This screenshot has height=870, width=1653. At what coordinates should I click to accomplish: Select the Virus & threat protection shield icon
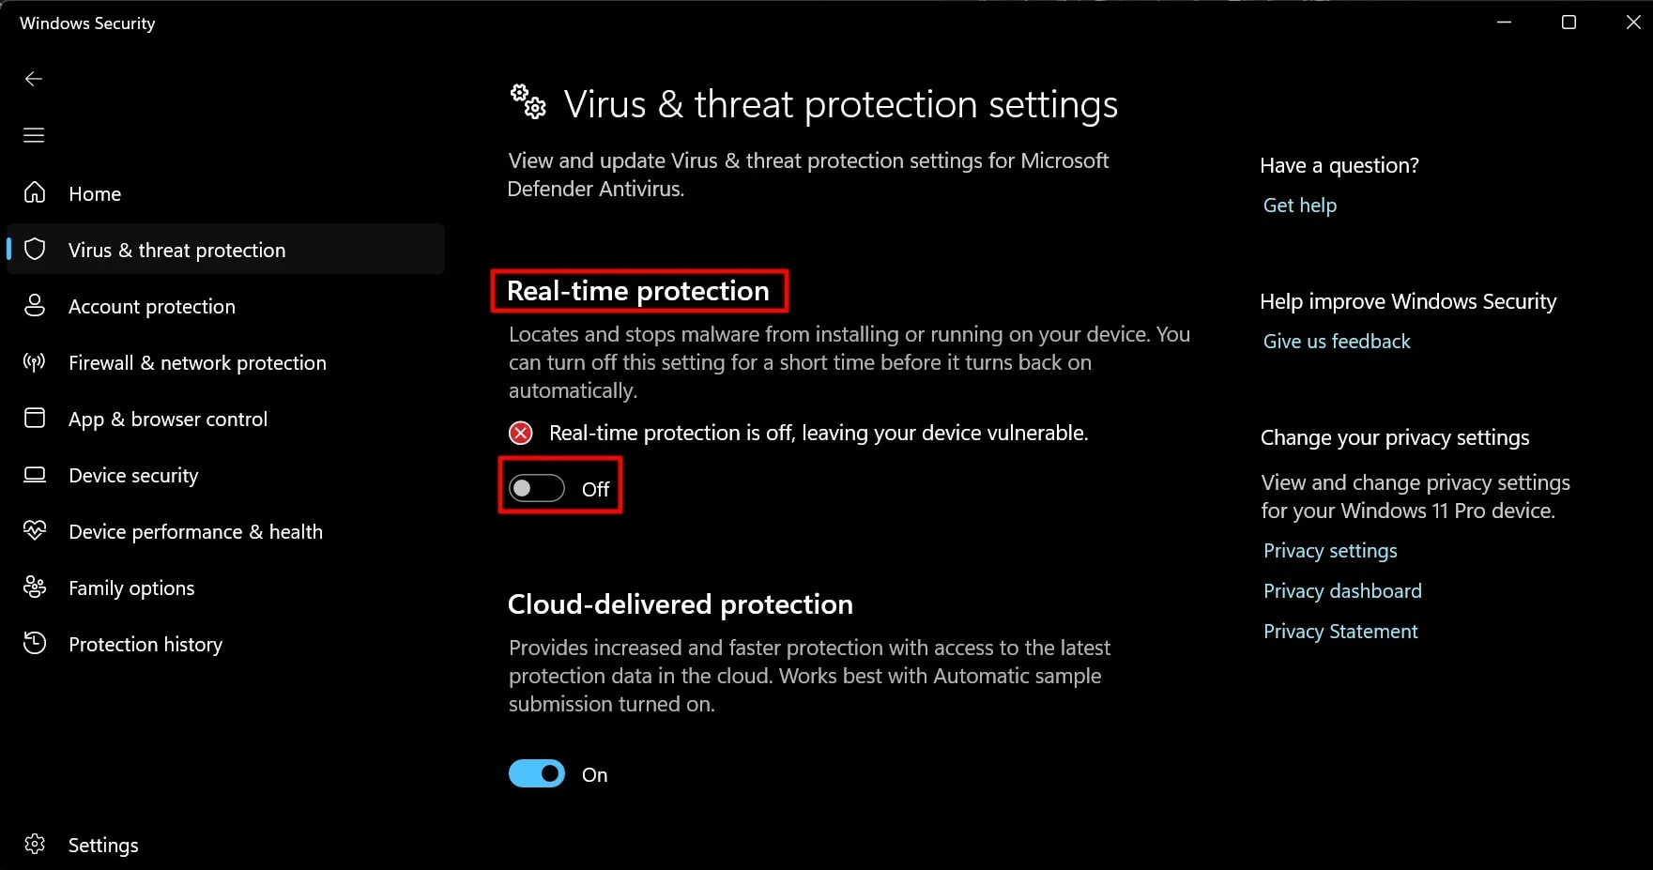tap(35, 250)
